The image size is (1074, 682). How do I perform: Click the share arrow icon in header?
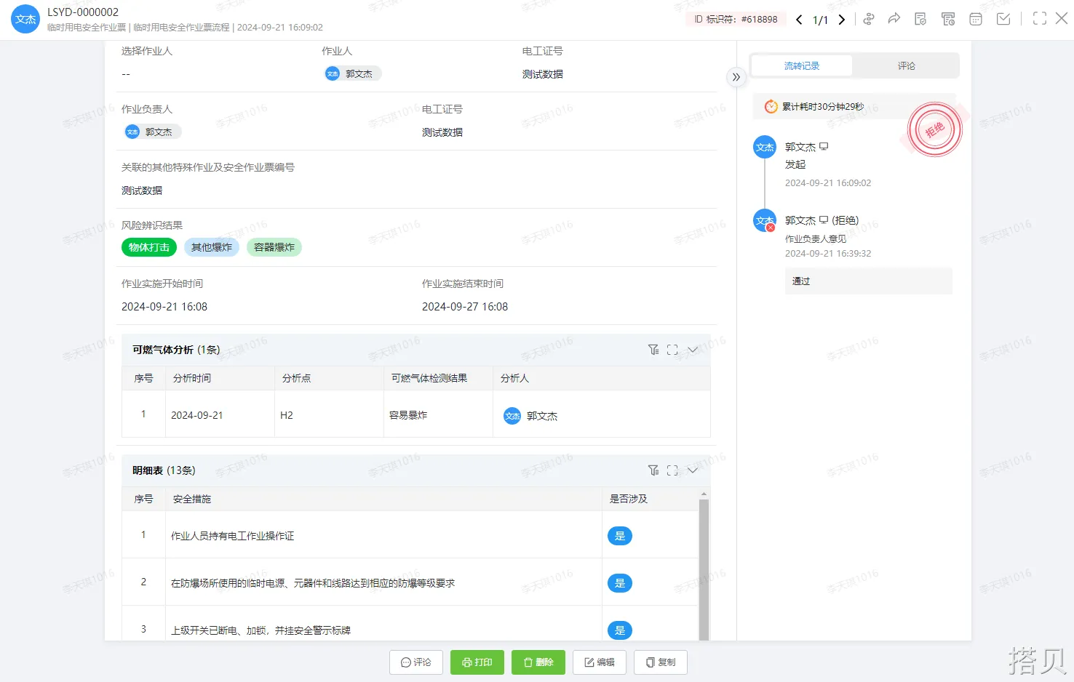(x=894, y=19)
